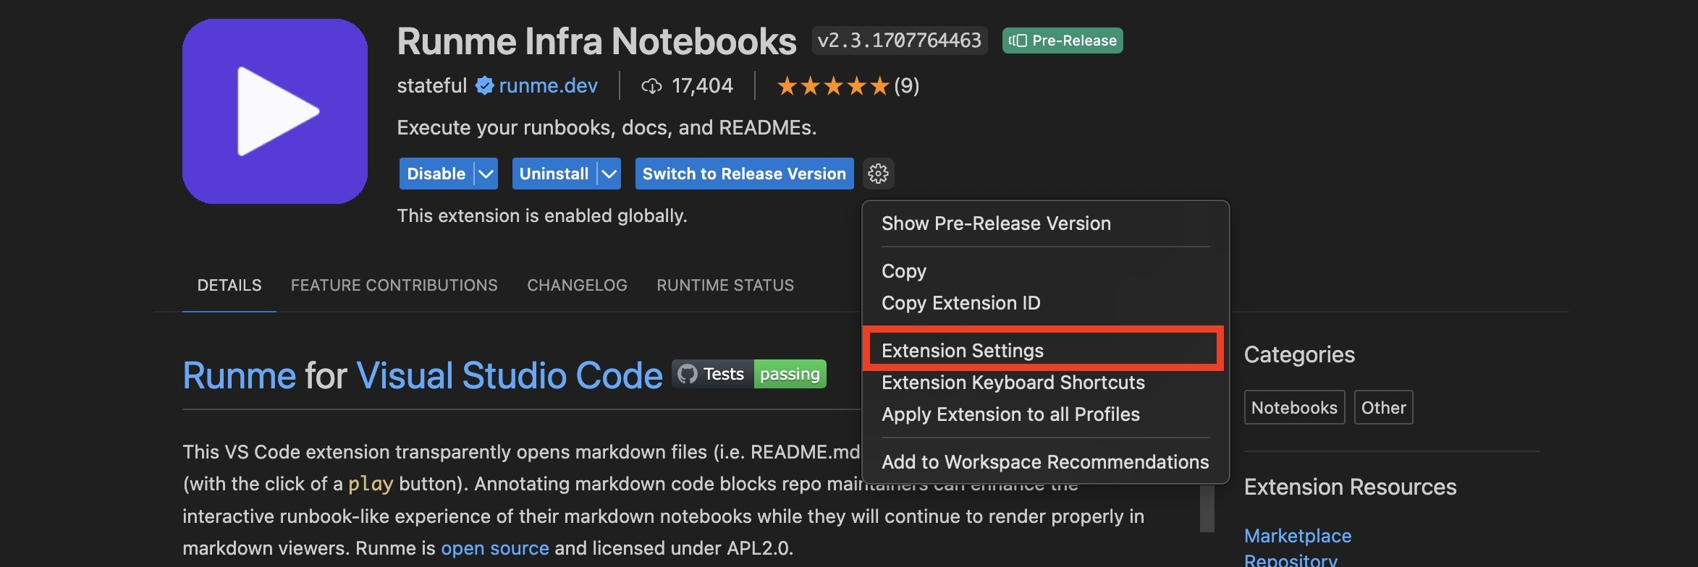
Task: Choose Apply Extension to all Profiles
Action: point(1045,414)
